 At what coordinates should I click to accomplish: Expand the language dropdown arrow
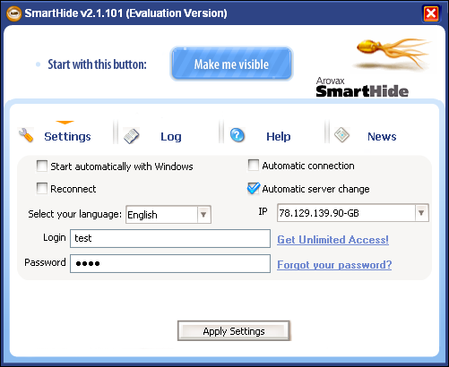(x=203, y=215)
